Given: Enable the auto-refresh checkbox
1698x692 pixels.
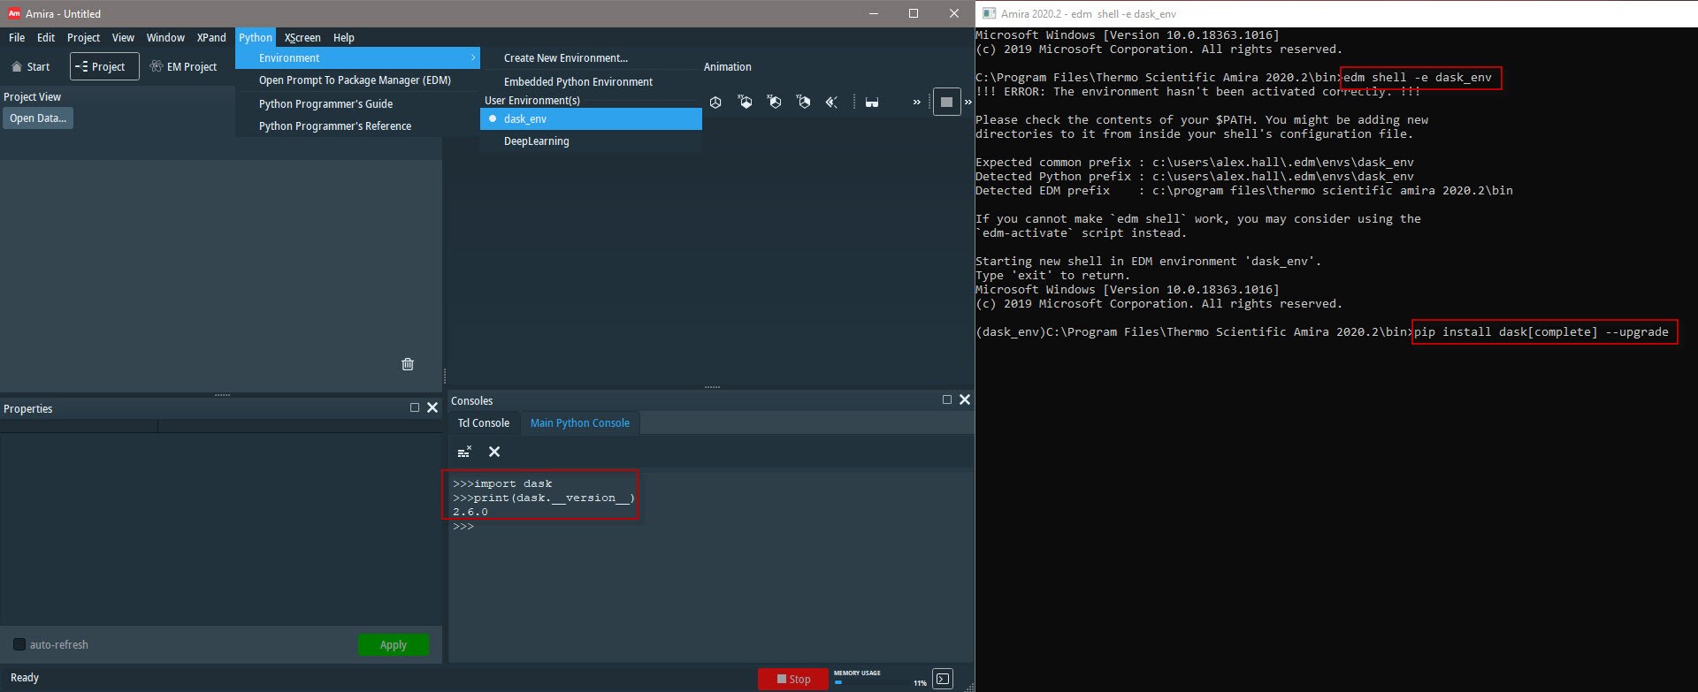Looking at the screenshot, I should pyautogui.click(x=19, y=644).
